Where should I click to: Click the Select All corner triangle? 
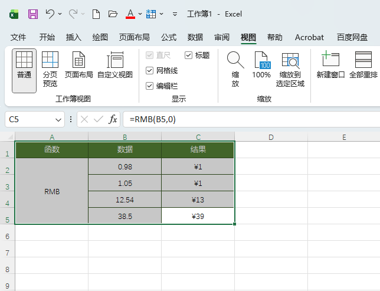point(10,137)
